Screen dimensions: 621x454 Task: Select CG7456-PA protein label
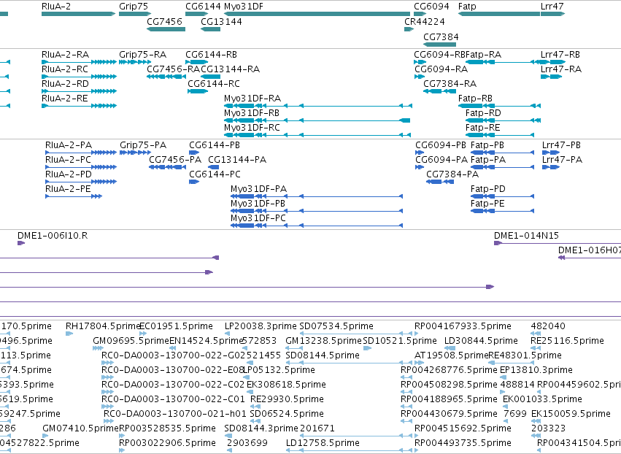(175, 160)
